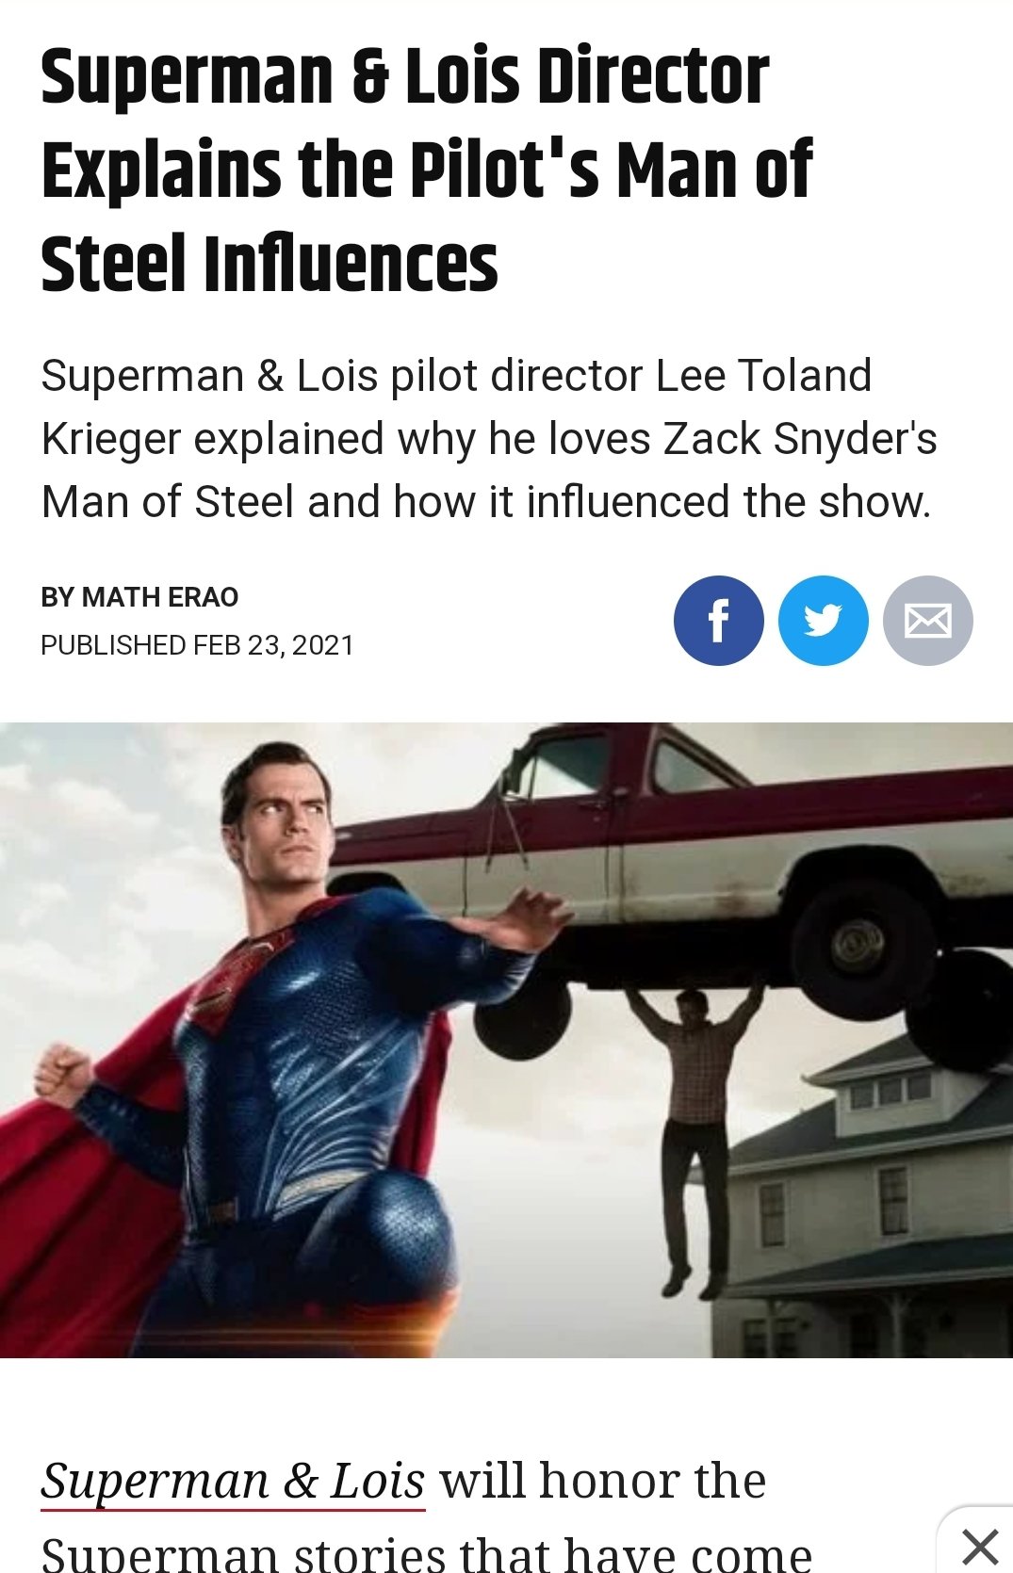Tap "Steel Influences" in the headline
Image resolution: width=1013 pixels, height=1573 pixels.
pyautogui.click(x=269, y=265)
